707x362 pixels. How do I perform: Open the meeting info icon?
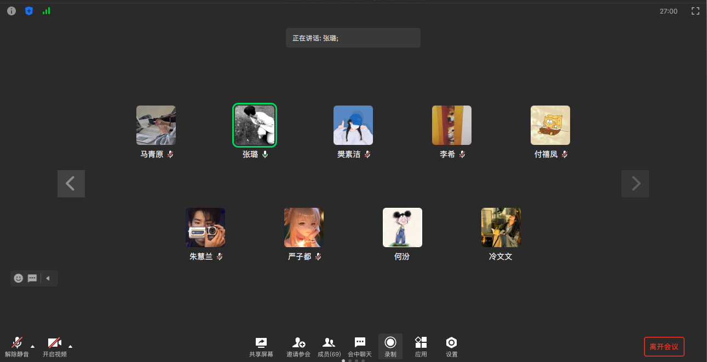(x=11, y=11)
